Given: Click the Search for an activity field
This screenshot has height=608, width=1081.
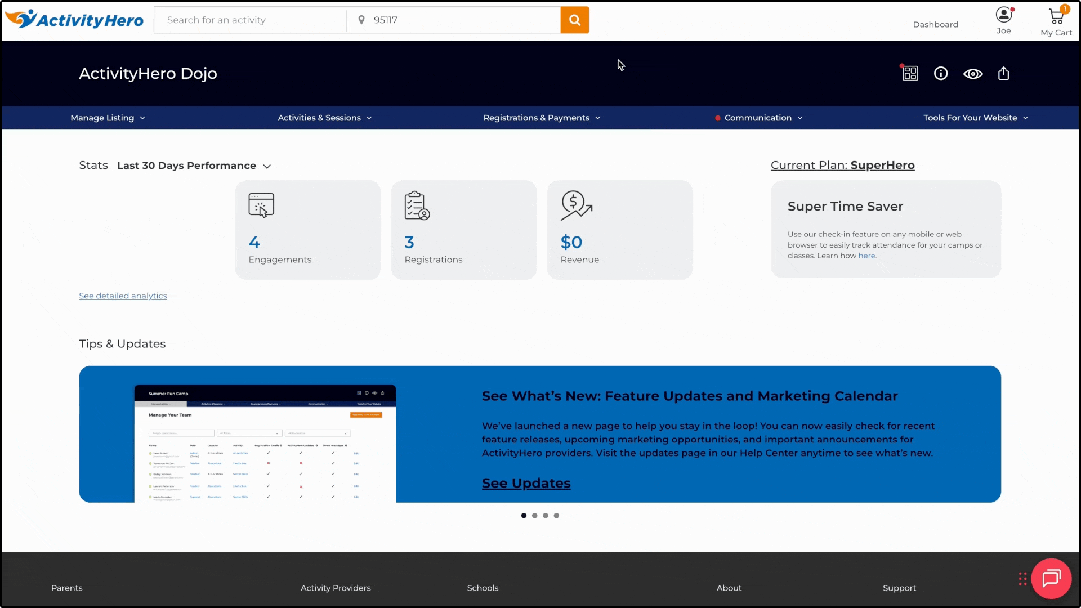Looking at the screenshot, I should coord(250,20).
